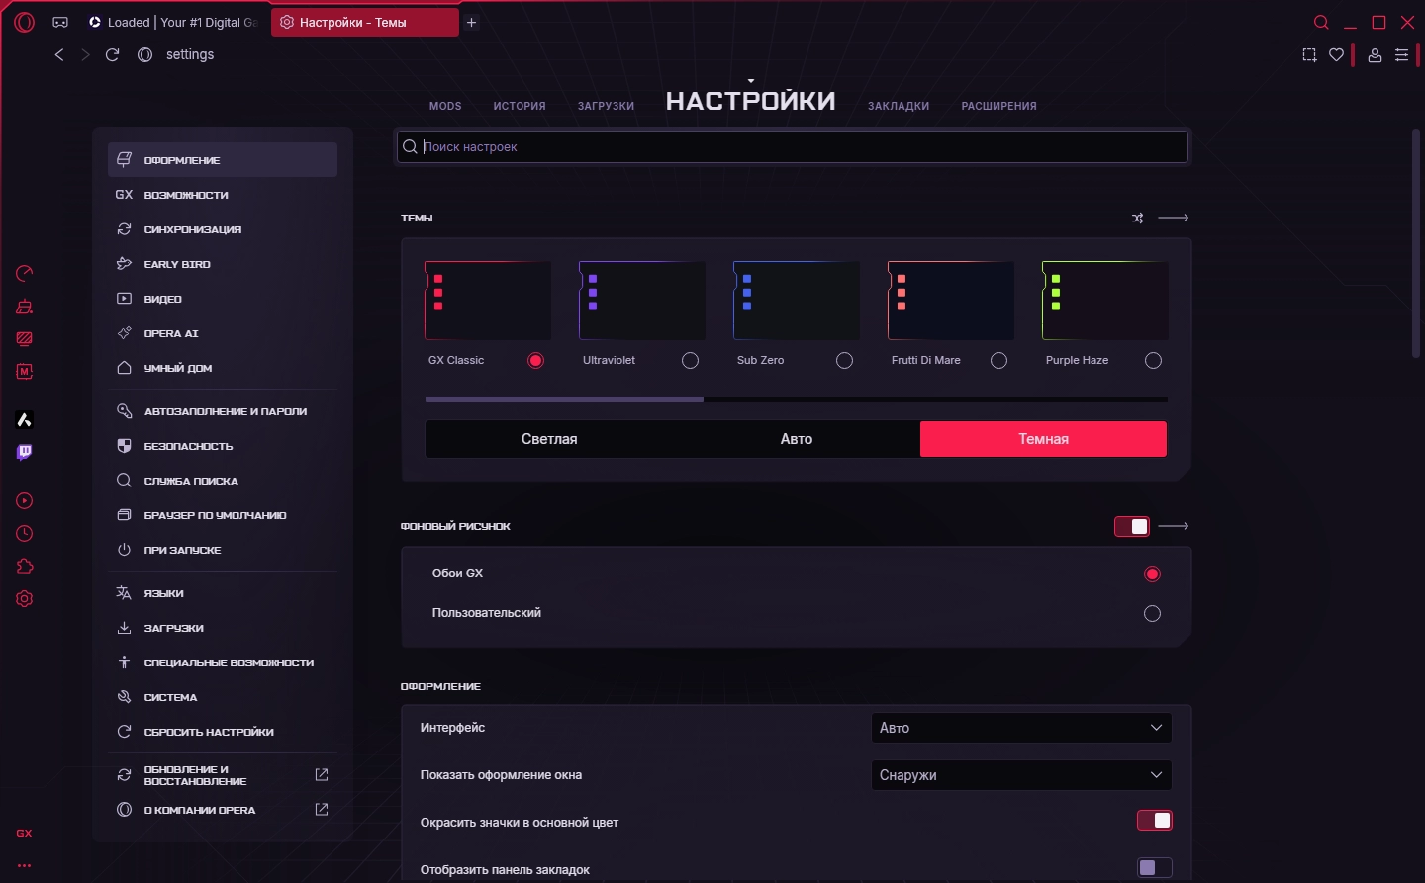Image resolution: width=1425 pixels, height=883 pixels.
Task: Switch to the Loaded browser tab
Action: [x=173, y=22]
